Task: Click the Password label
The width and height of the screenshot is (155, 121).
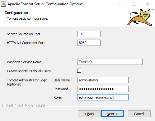Action: pos(61,89)
